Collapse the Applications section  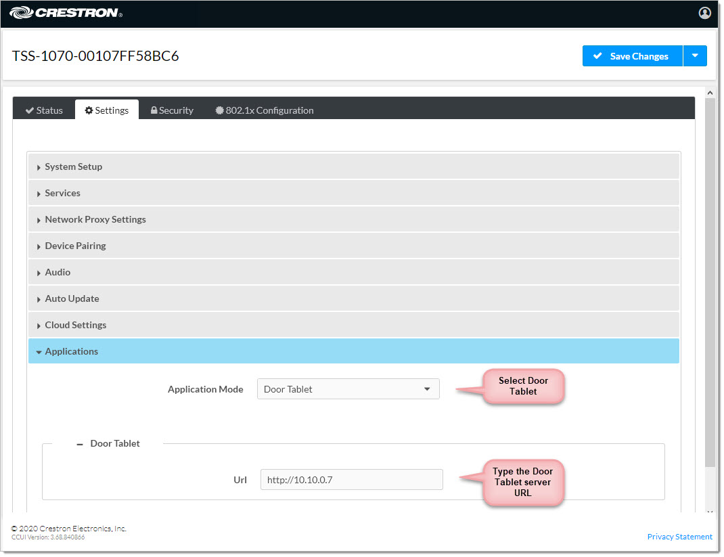(x=71, y=351)
